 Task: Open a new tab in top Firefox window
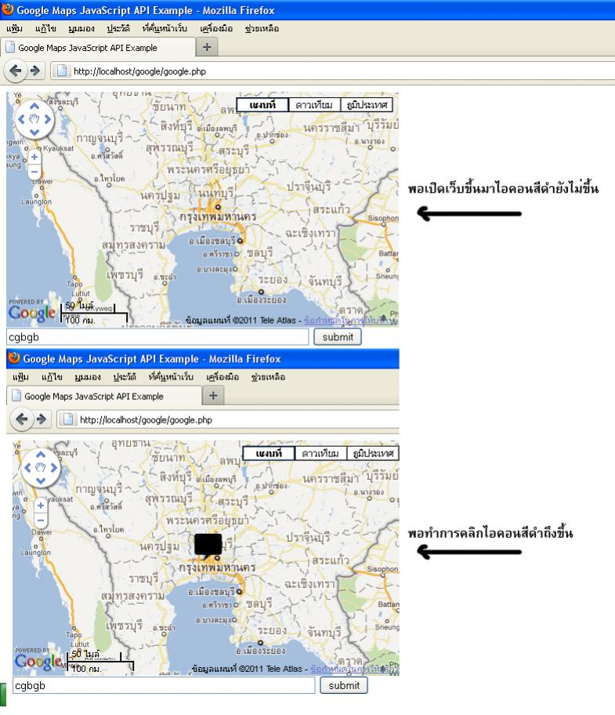pyautogui.click(x=207, y=47)
